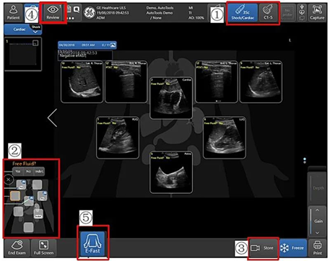Toggle Full Screen view
Screen dimensions: 330x261
pyautogui.click(x=43, y=247)
